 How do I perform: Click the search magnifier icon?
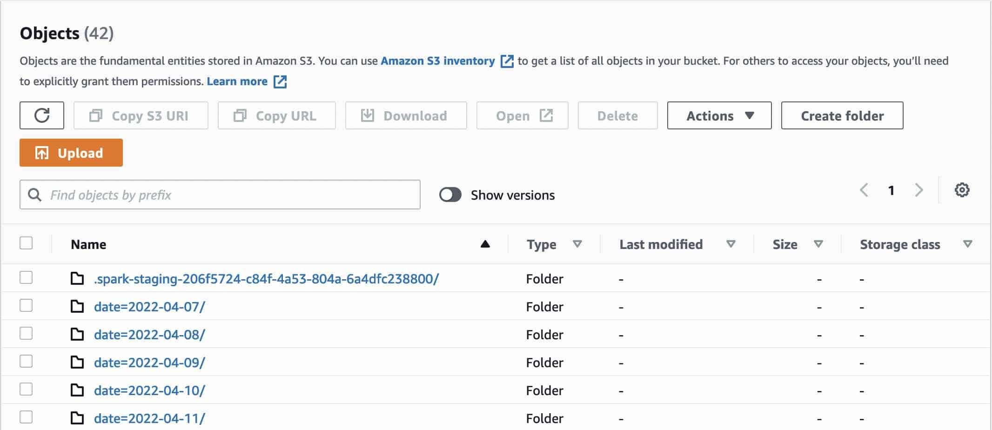pyautogui.click(x=34, y=195)
